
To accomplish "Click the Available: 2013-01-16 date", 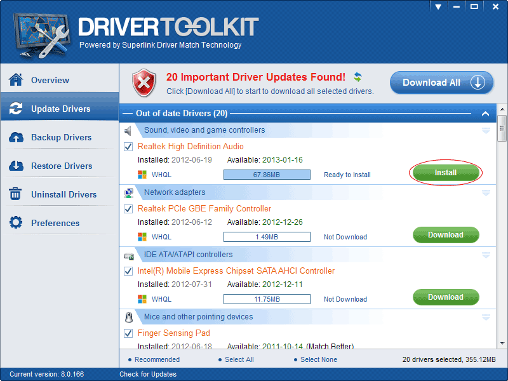I will click(265, 160).
